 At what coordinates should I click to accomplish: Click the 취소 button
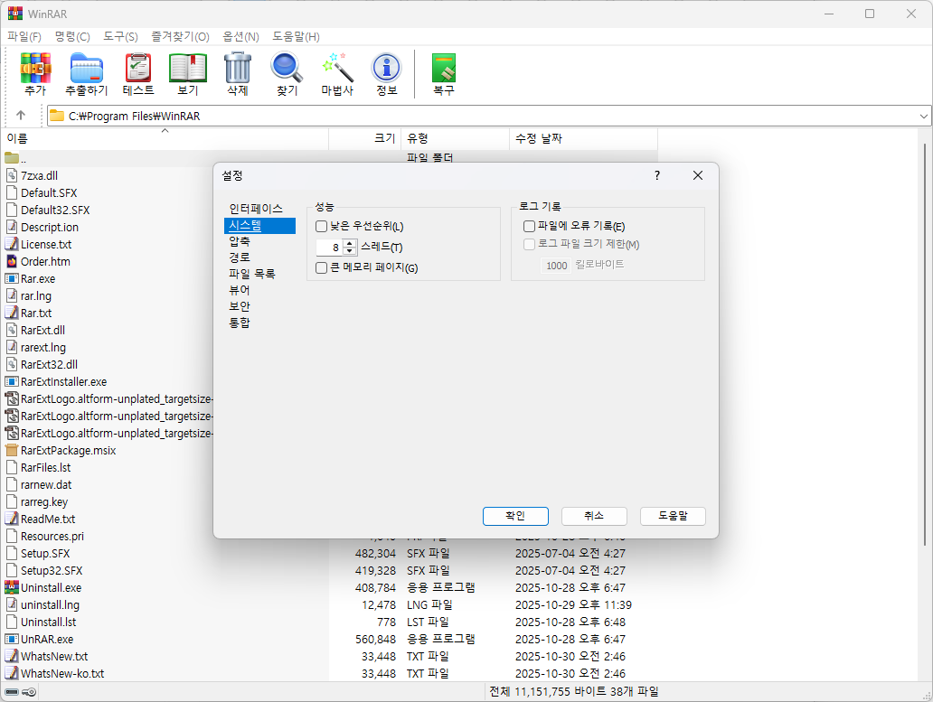click(594, 516)
